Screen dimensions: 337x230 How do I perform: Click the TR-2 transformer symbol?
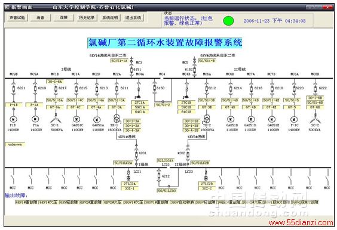pos(207,118)
